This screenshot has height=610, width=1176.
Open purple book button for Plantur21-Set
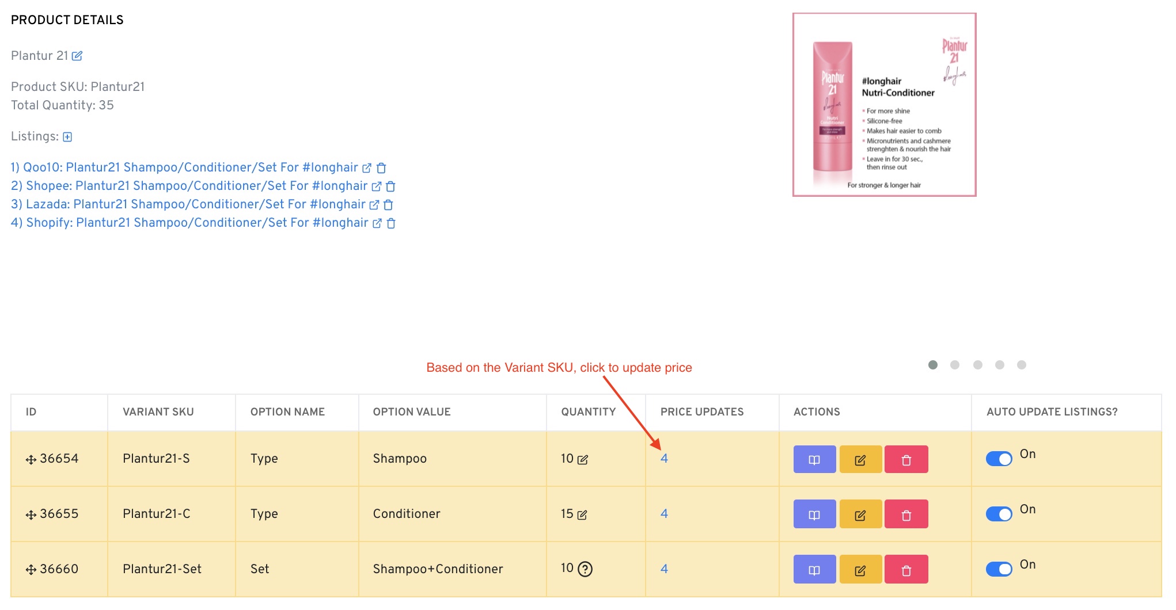[814, 570]
